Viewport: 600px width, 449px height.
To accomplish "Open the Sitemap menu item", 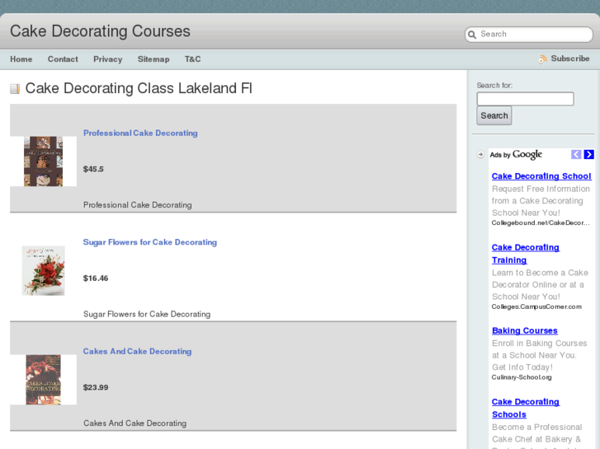I will pyautogui.click(x=154, y=59).
